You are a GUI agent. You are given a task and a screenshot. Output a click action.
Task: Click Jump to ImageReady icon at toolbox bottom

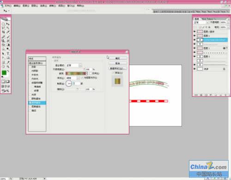tap(6, 91)
